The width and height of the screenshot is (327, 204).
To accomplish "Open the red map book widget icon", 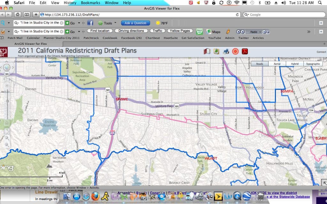I will tap(207, 51).
